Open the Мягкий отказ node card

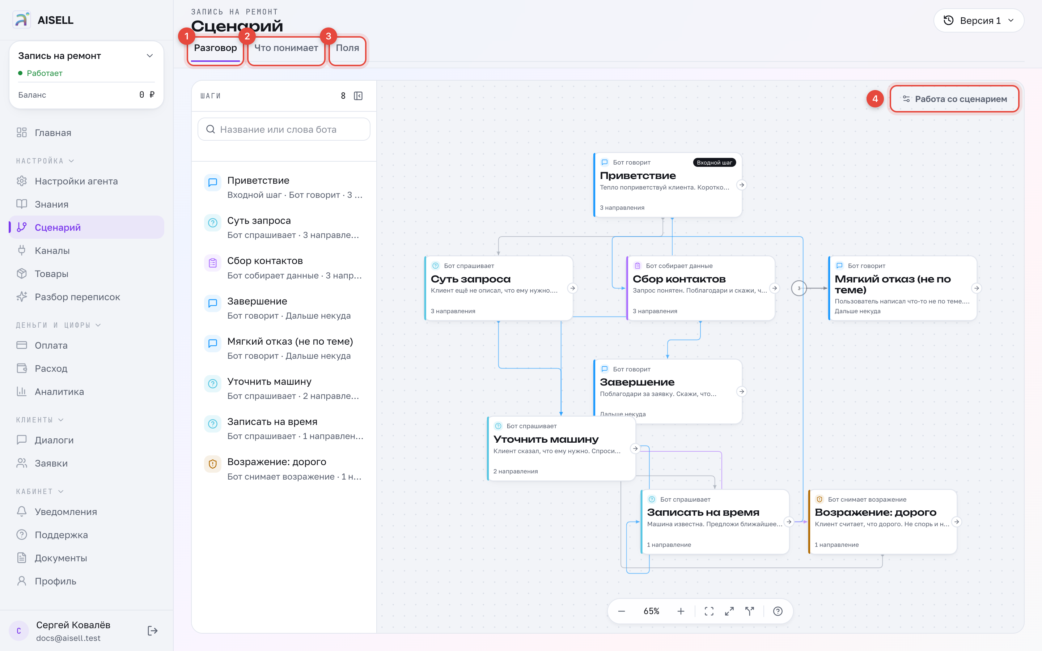coord(902,288)
